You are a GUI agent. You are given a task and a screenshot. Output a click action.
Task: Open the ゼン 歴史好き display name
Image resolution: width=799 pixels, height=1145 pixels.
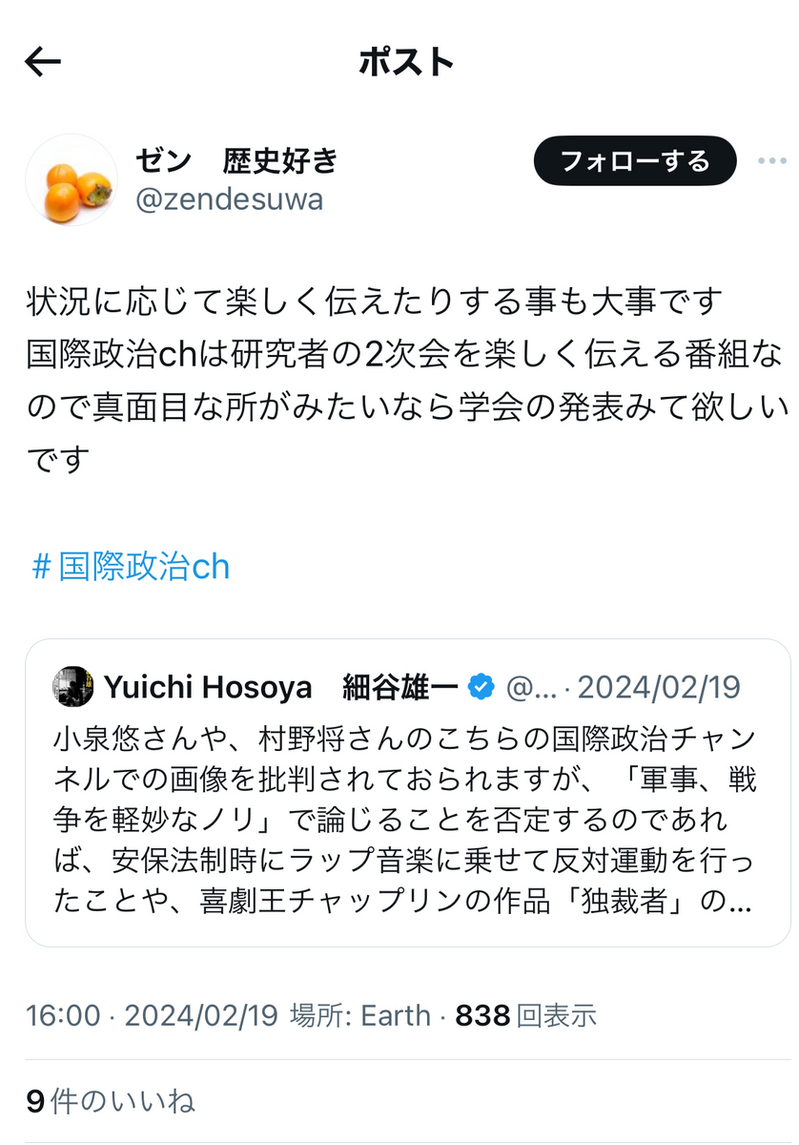[237, 159]
